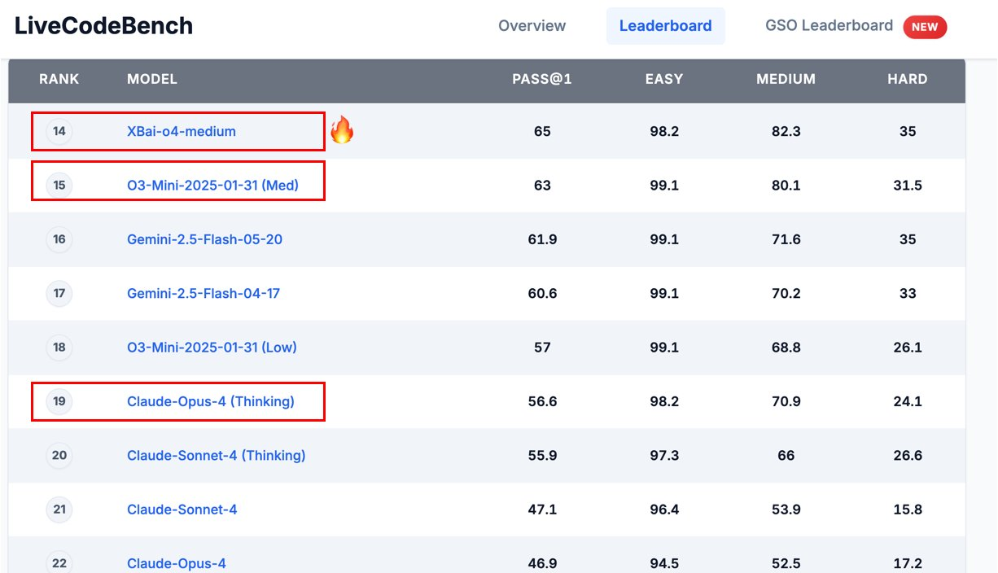
Task: Click the rank 14 badge
Action: 59,131
